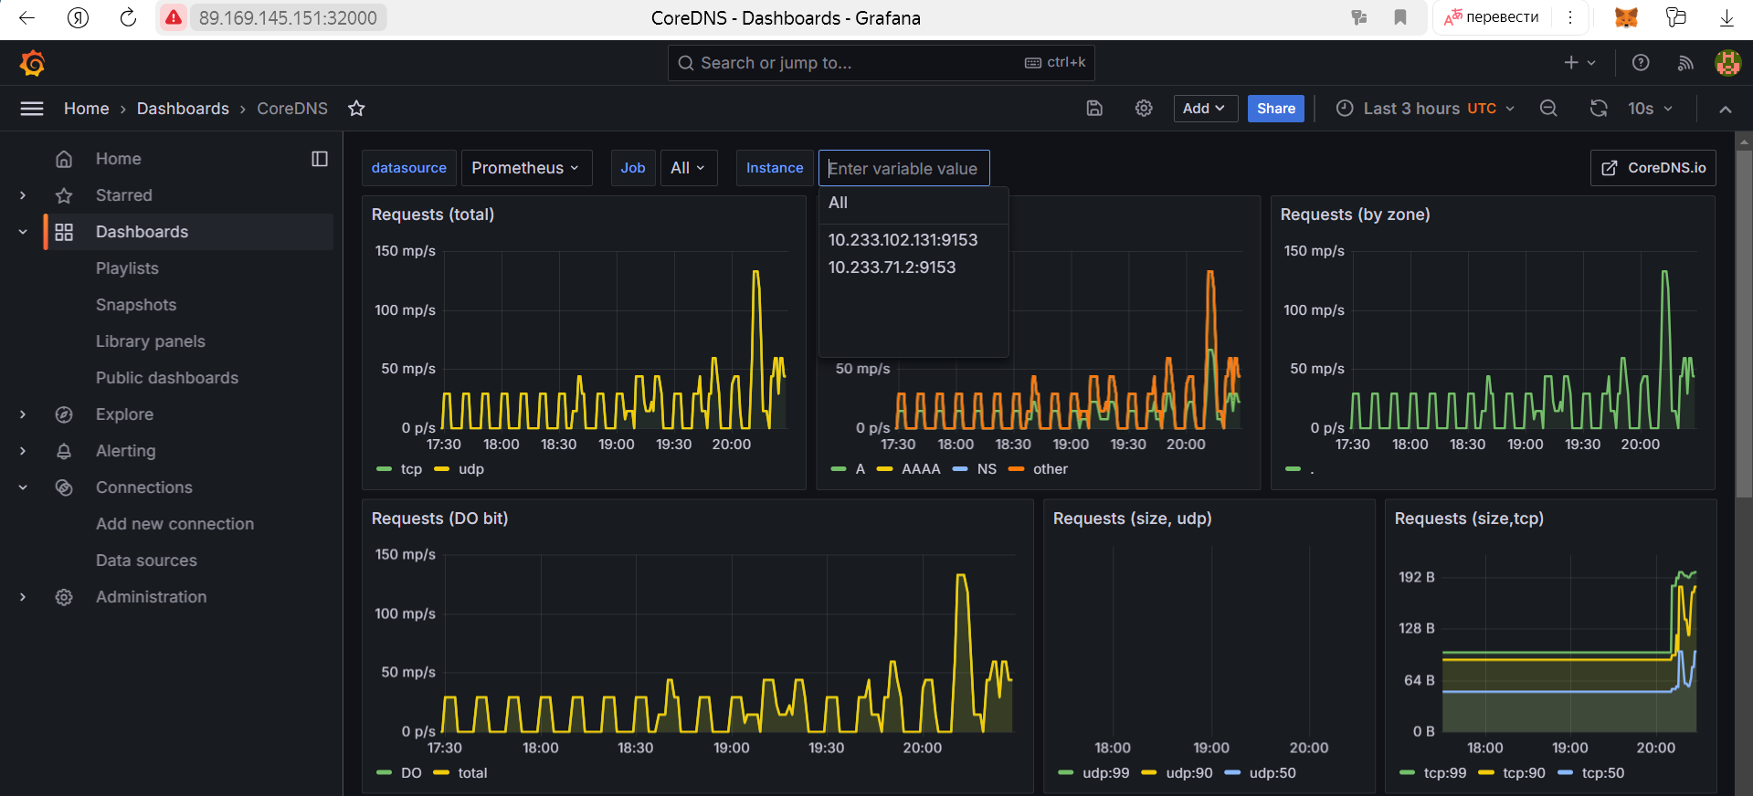Click the insecure-site warning icon

coord(174,17)
